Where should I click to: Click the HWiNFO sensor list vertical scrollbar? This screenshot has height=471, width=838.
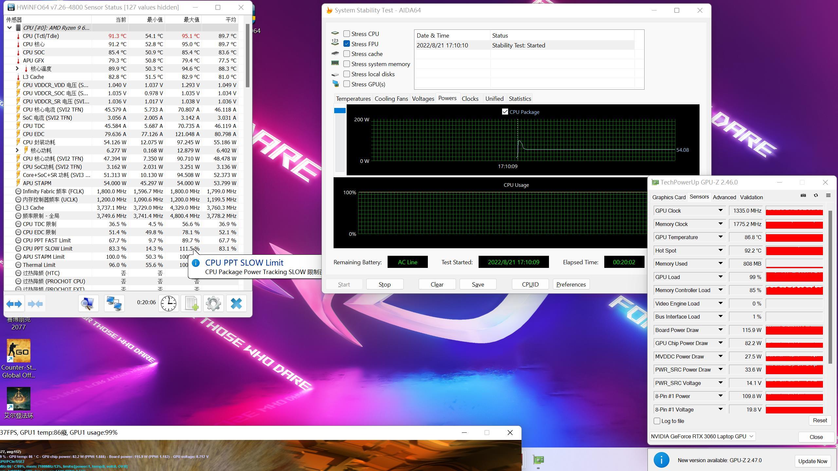[x=247, y=56]
